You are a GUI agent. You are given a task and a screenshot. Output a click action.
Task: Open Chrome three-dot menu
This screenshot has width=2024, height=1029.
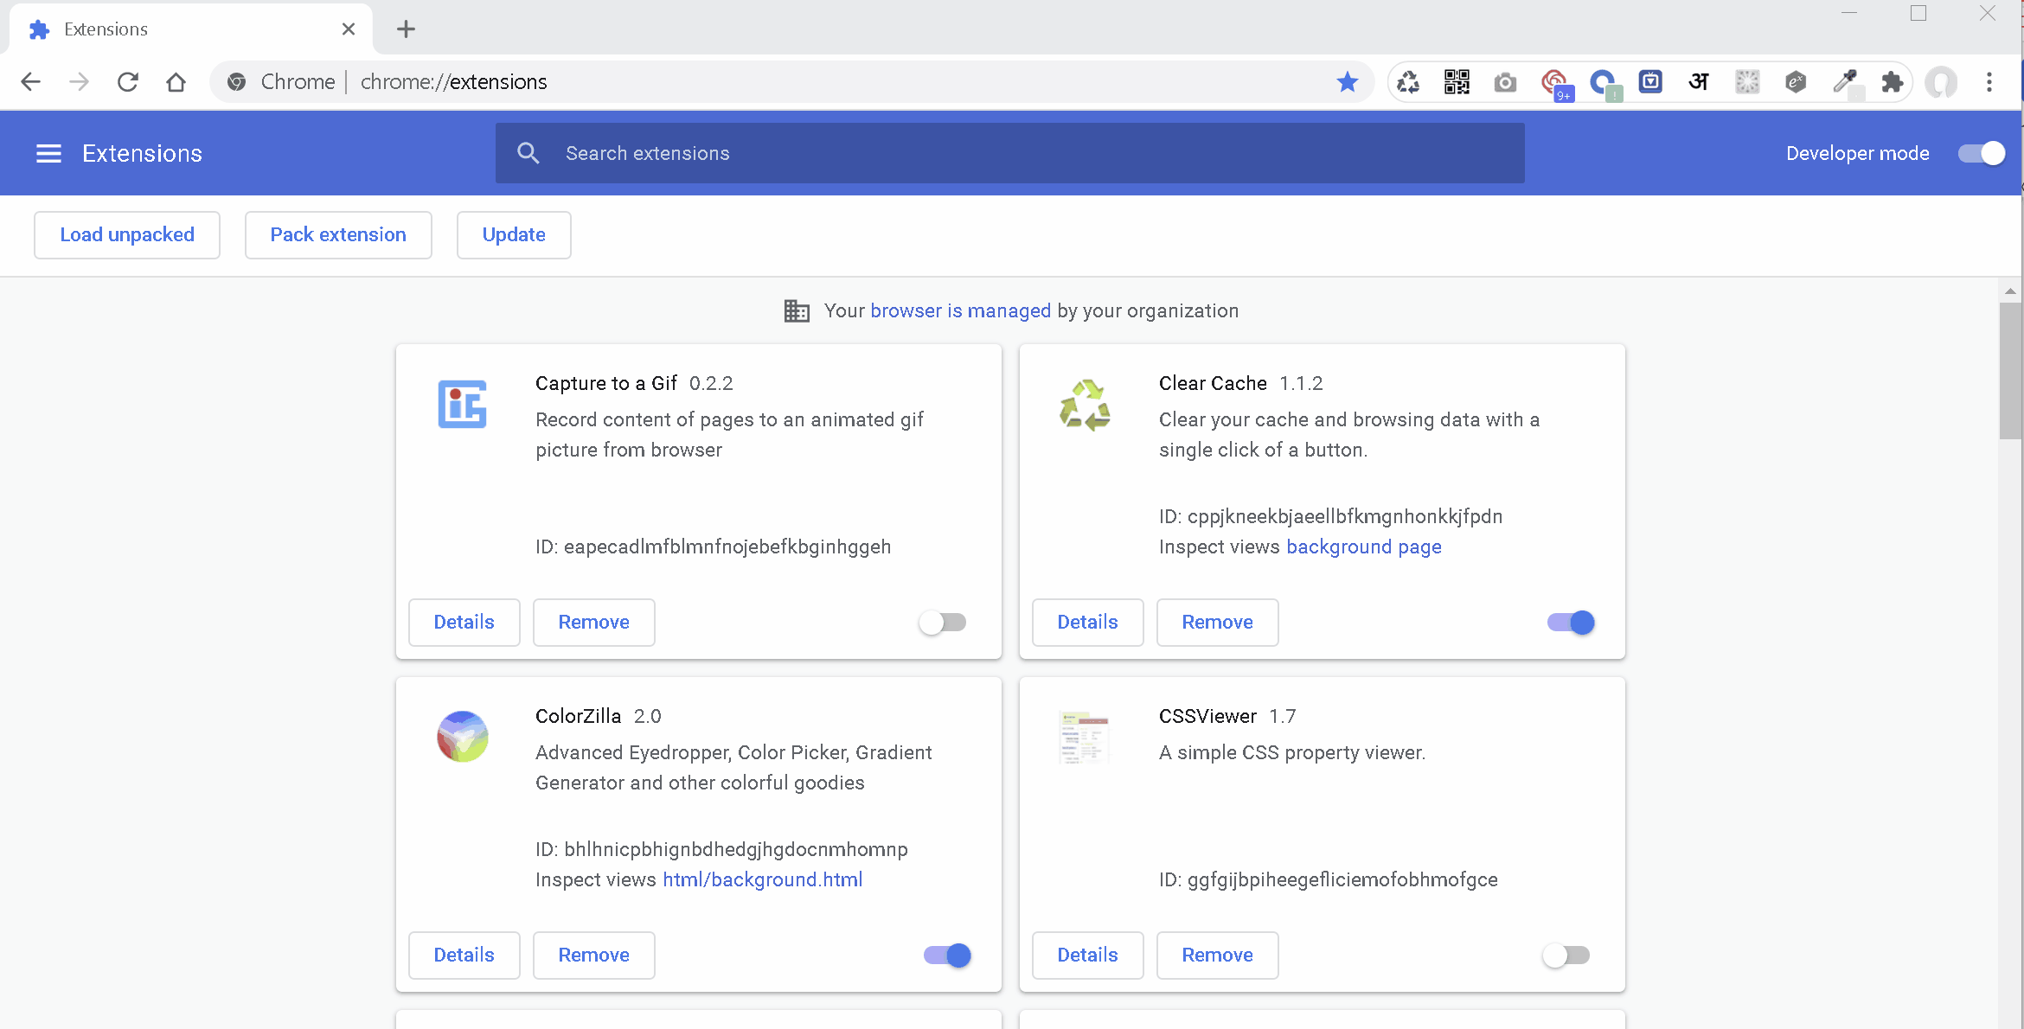coord(1989,81)
